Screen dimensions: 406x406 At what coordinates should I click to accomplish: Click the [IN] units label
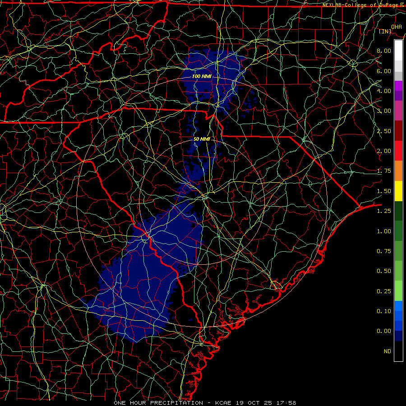tap(385, 31)
